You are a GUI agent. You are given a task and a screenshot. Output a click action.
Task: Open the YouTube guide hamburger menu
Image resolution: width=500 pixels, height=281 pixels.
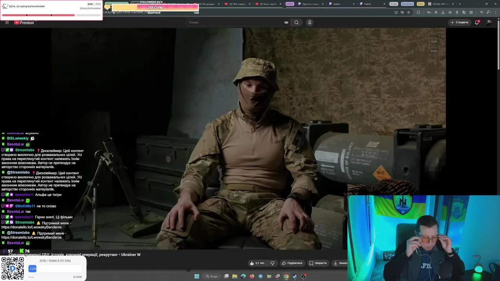pos(7,22)
